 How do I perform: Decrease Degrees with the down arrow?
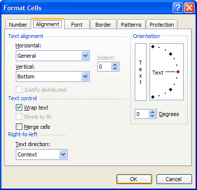coord(152,116)
